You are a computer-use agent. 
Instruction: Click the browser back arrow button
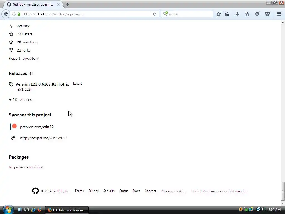(x=6, y=14)
